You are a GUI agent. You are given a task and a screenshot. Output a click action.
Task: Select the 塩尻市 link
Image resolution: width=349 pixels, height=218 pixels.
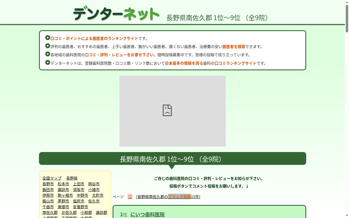(79, 201)
